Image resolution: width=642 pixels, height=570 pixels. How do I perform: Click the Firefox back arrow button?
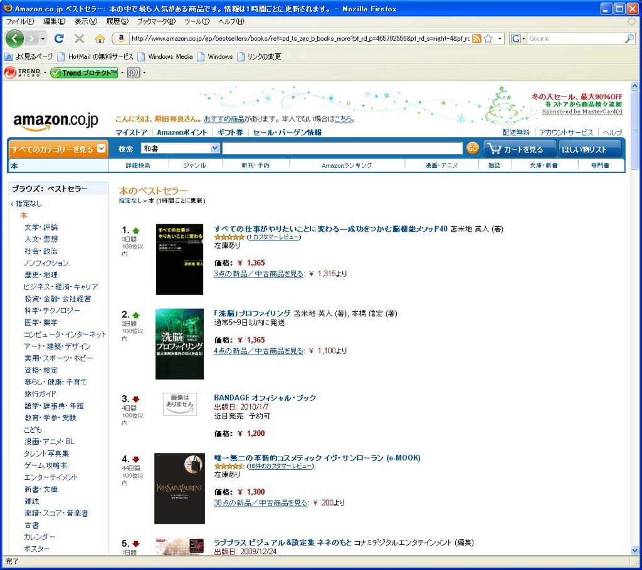(15, 39)
